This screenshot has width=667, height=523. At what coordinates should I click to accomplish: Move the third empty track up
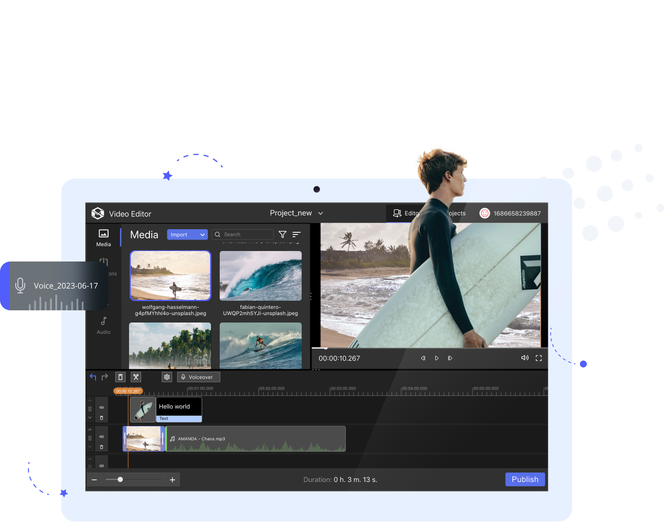coord(90,459)
